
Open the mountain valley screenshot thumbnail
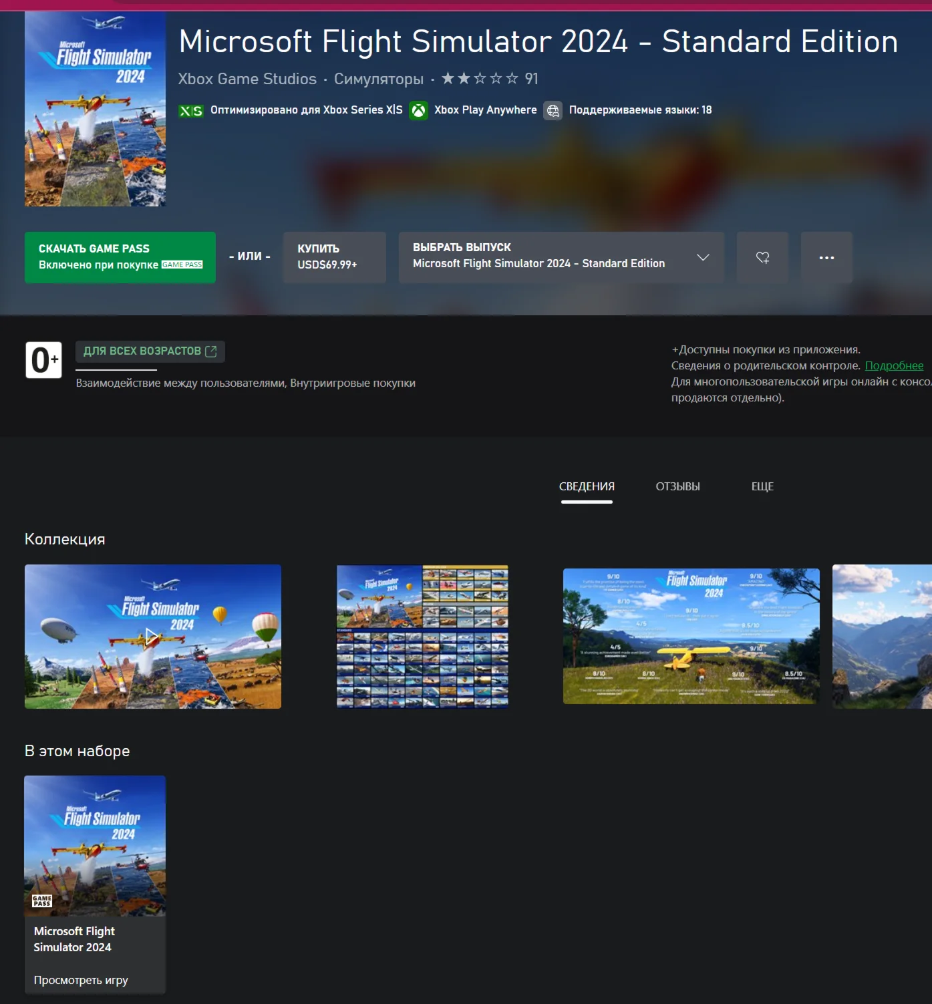(882, 637)
